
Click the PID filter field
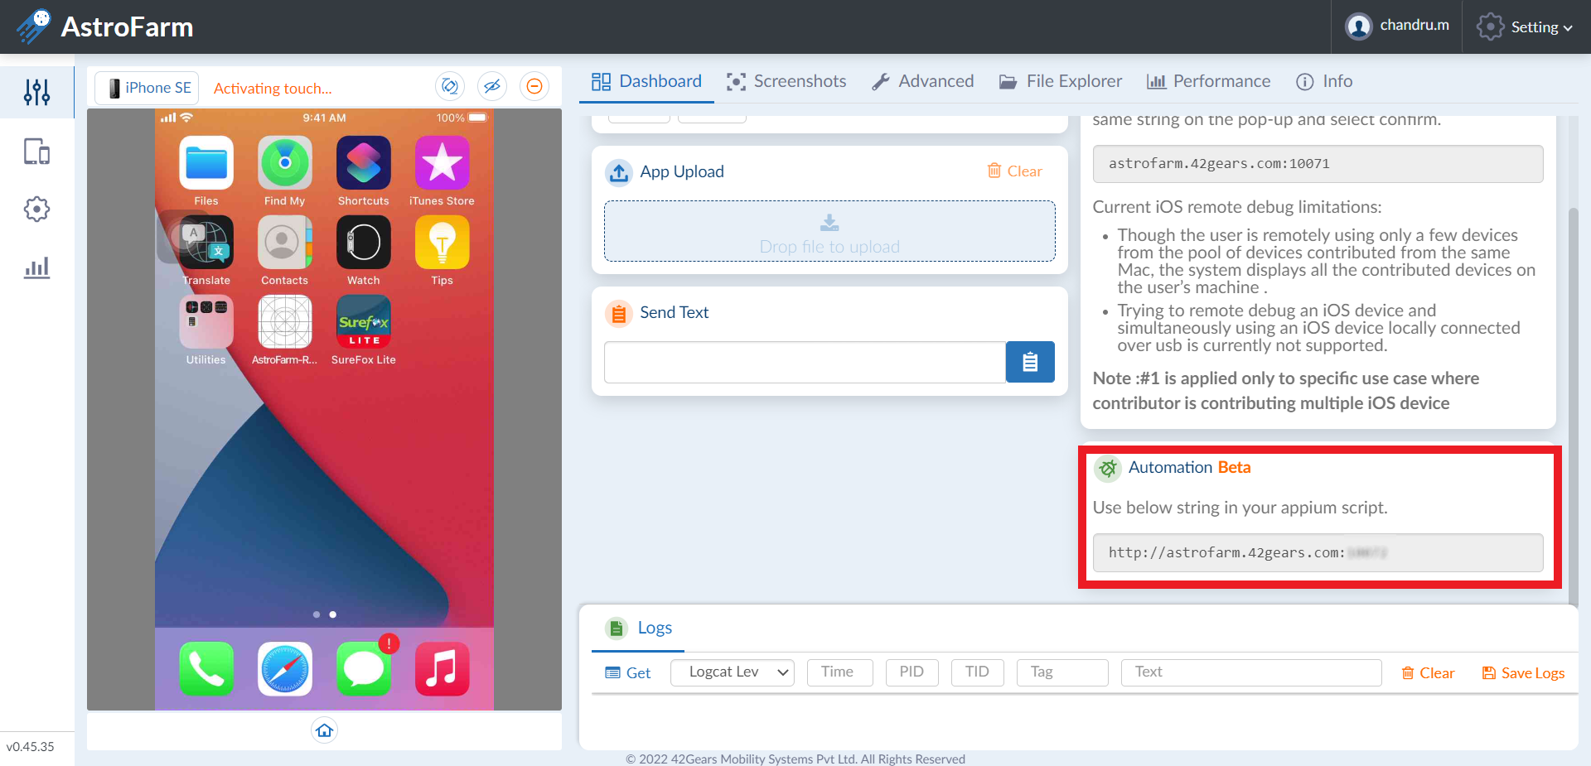[912, 672]
